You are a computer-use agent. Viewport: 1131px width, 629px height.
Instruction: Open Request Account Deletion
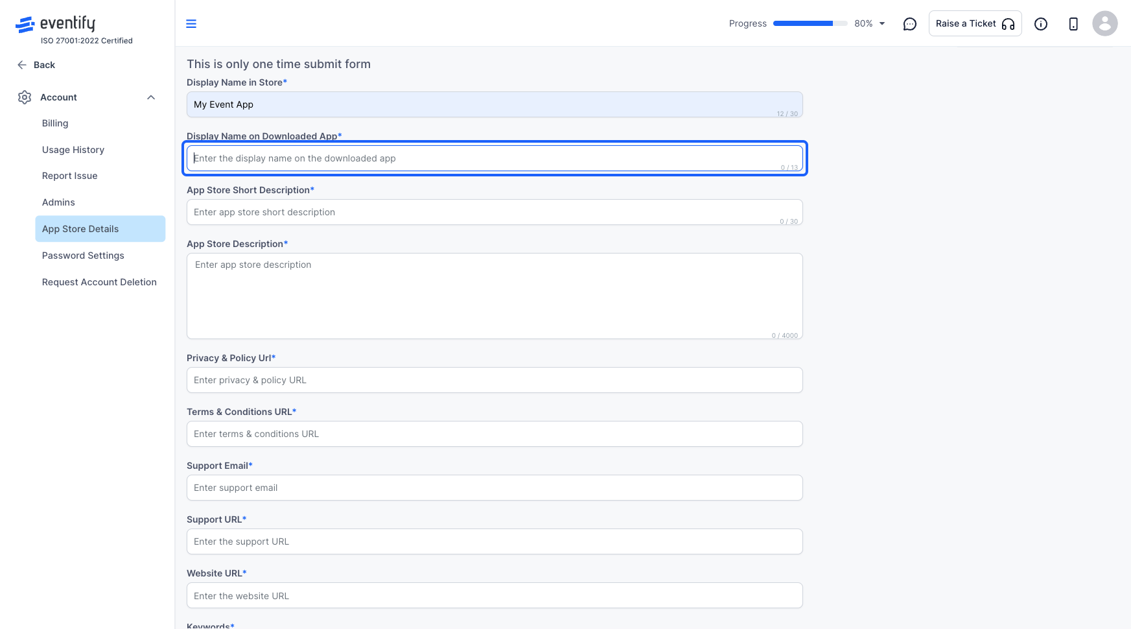(x=100, y=282)
